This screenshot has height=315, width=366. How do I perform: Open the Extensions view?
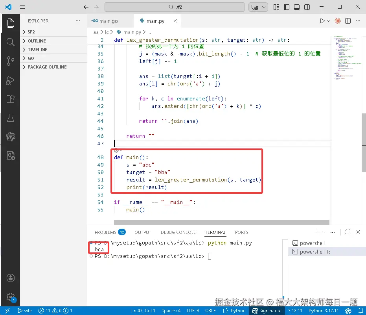point(10,99)
